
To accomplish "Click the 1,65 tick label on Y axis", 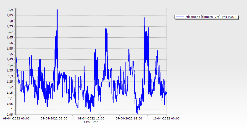I will coord(10,37).
